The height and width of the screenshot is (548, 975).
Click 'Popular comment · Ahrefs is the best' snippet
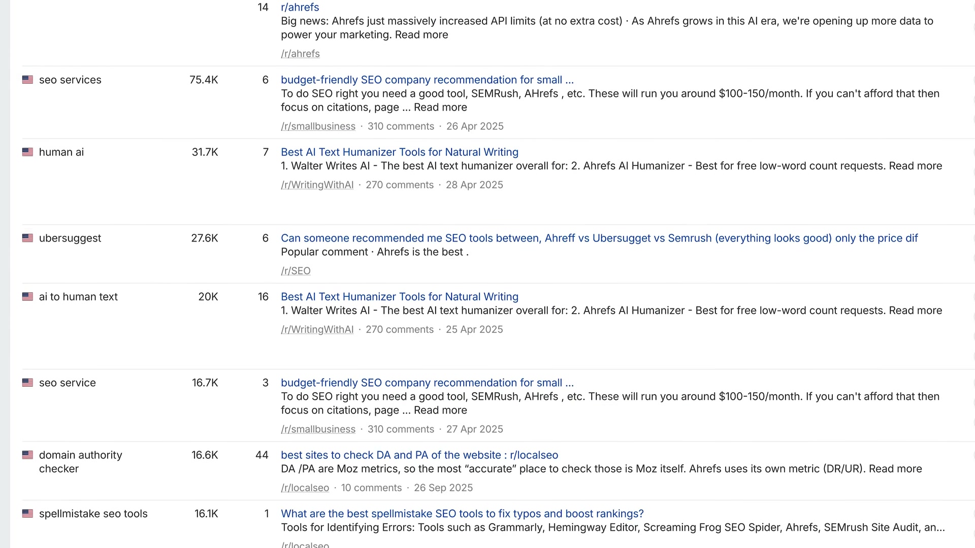click(x=375, y=252)
